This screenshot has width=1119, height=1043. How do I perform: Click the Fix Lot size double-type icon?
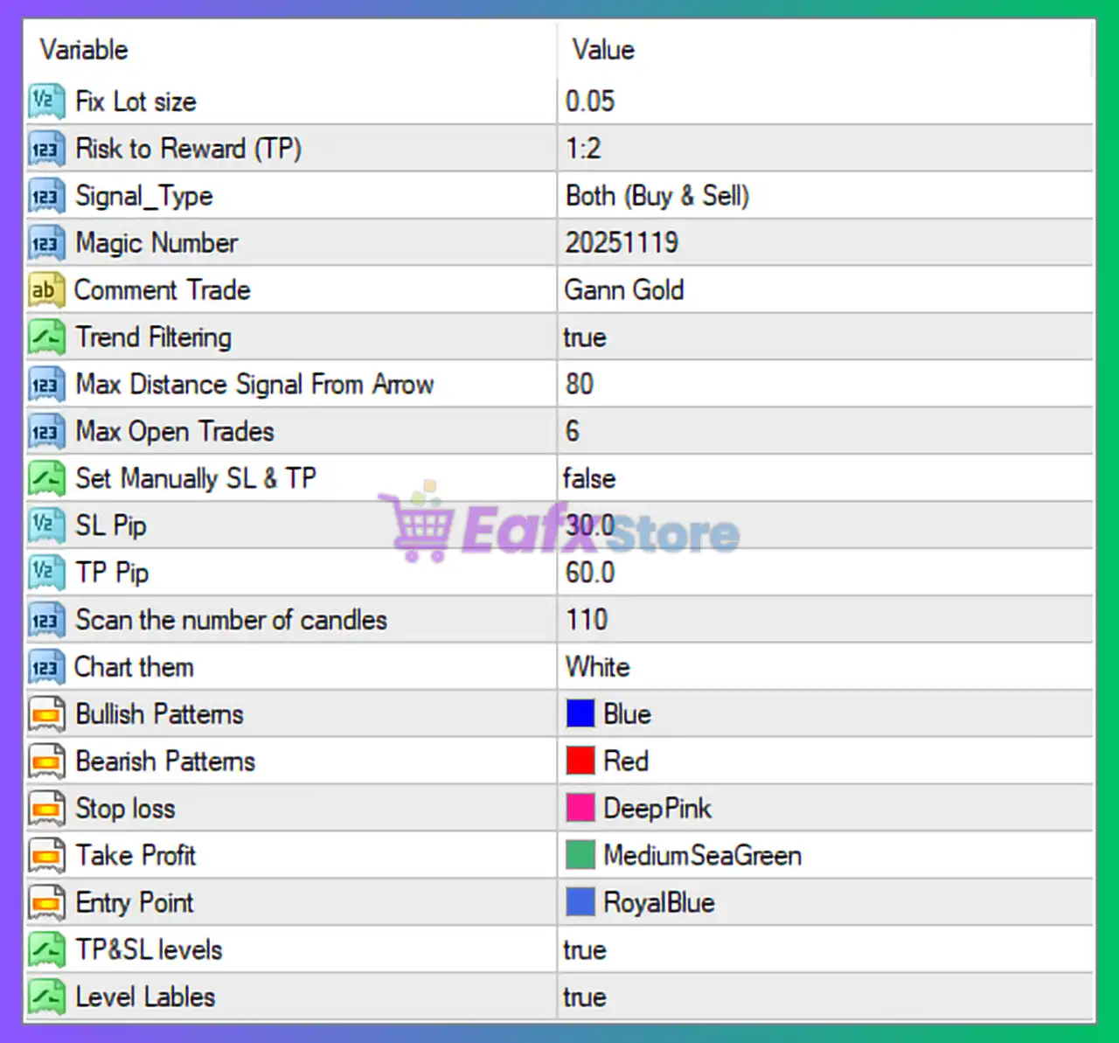tap(46, 101)
